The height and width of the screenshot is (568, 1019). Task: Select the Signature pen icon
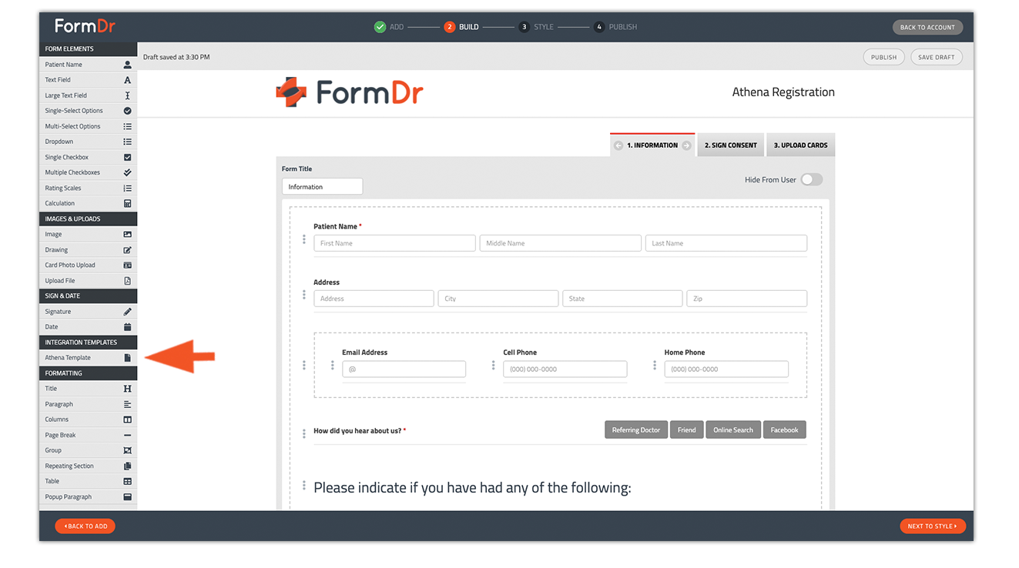[x=128, y=312]
